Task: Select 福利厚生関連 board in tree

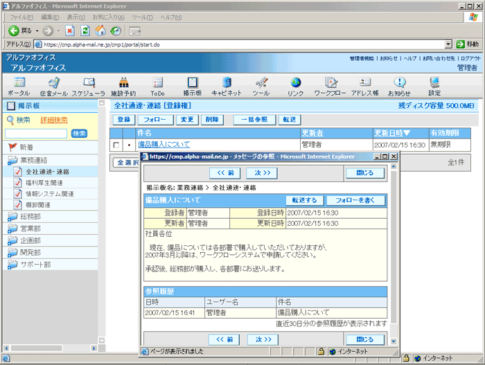Action: 44,183
